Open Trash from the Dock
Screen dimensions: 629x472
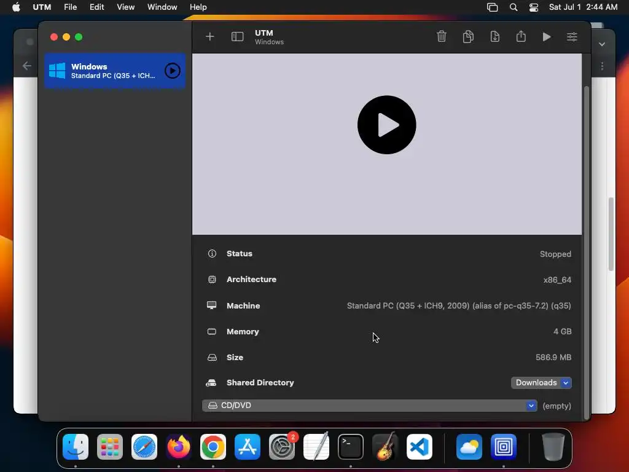553,447
